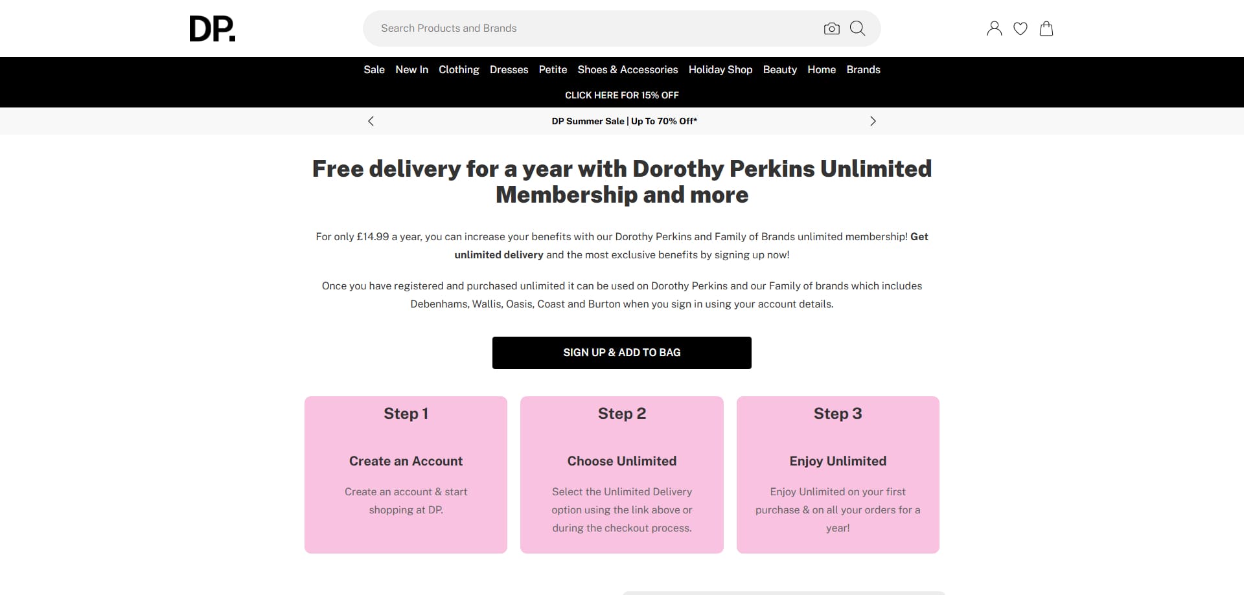Open the Home menu
The image size is (1244, 595).
point(822,70)
